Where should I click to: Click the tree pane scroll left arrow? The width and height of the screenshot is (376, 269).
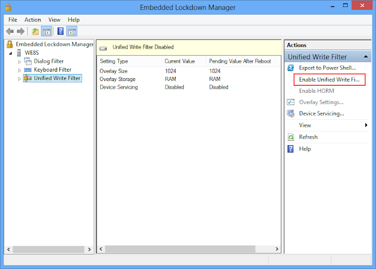[9, 250]
